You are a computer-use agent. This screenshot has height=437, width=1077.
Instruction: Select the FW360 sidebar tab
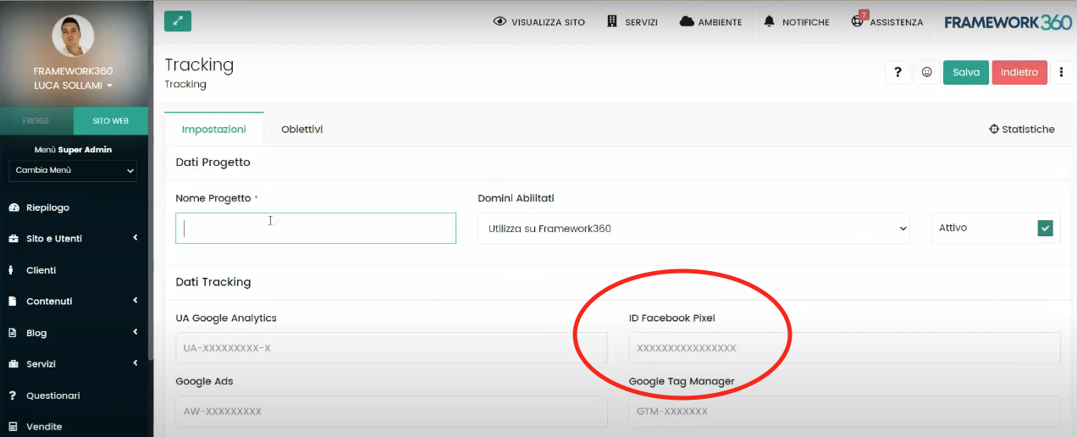[36, 121]
